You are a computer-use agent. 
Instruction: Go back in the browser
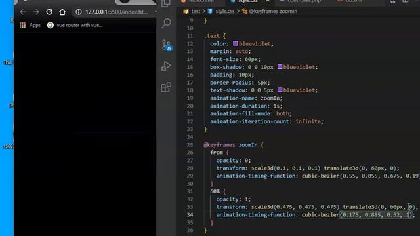pyautogui.click(x=23, y=12)
